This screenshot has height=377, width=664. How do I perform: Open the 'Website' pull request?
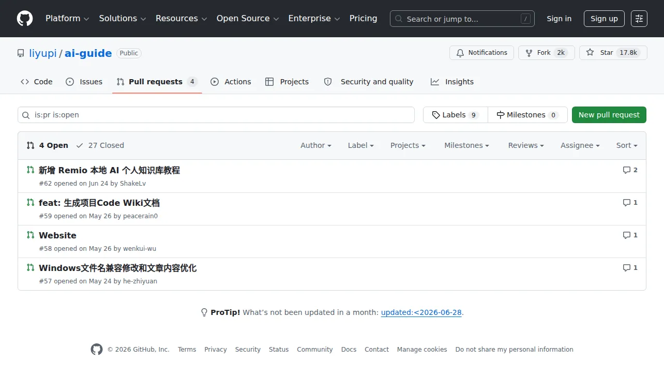(57, 235)
